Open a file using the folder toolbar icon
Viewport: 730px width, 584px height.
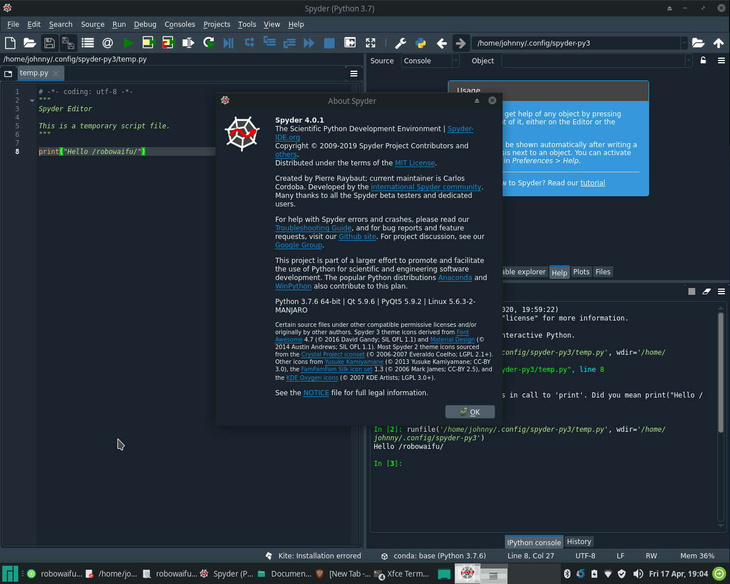click(x=30, y=43)
